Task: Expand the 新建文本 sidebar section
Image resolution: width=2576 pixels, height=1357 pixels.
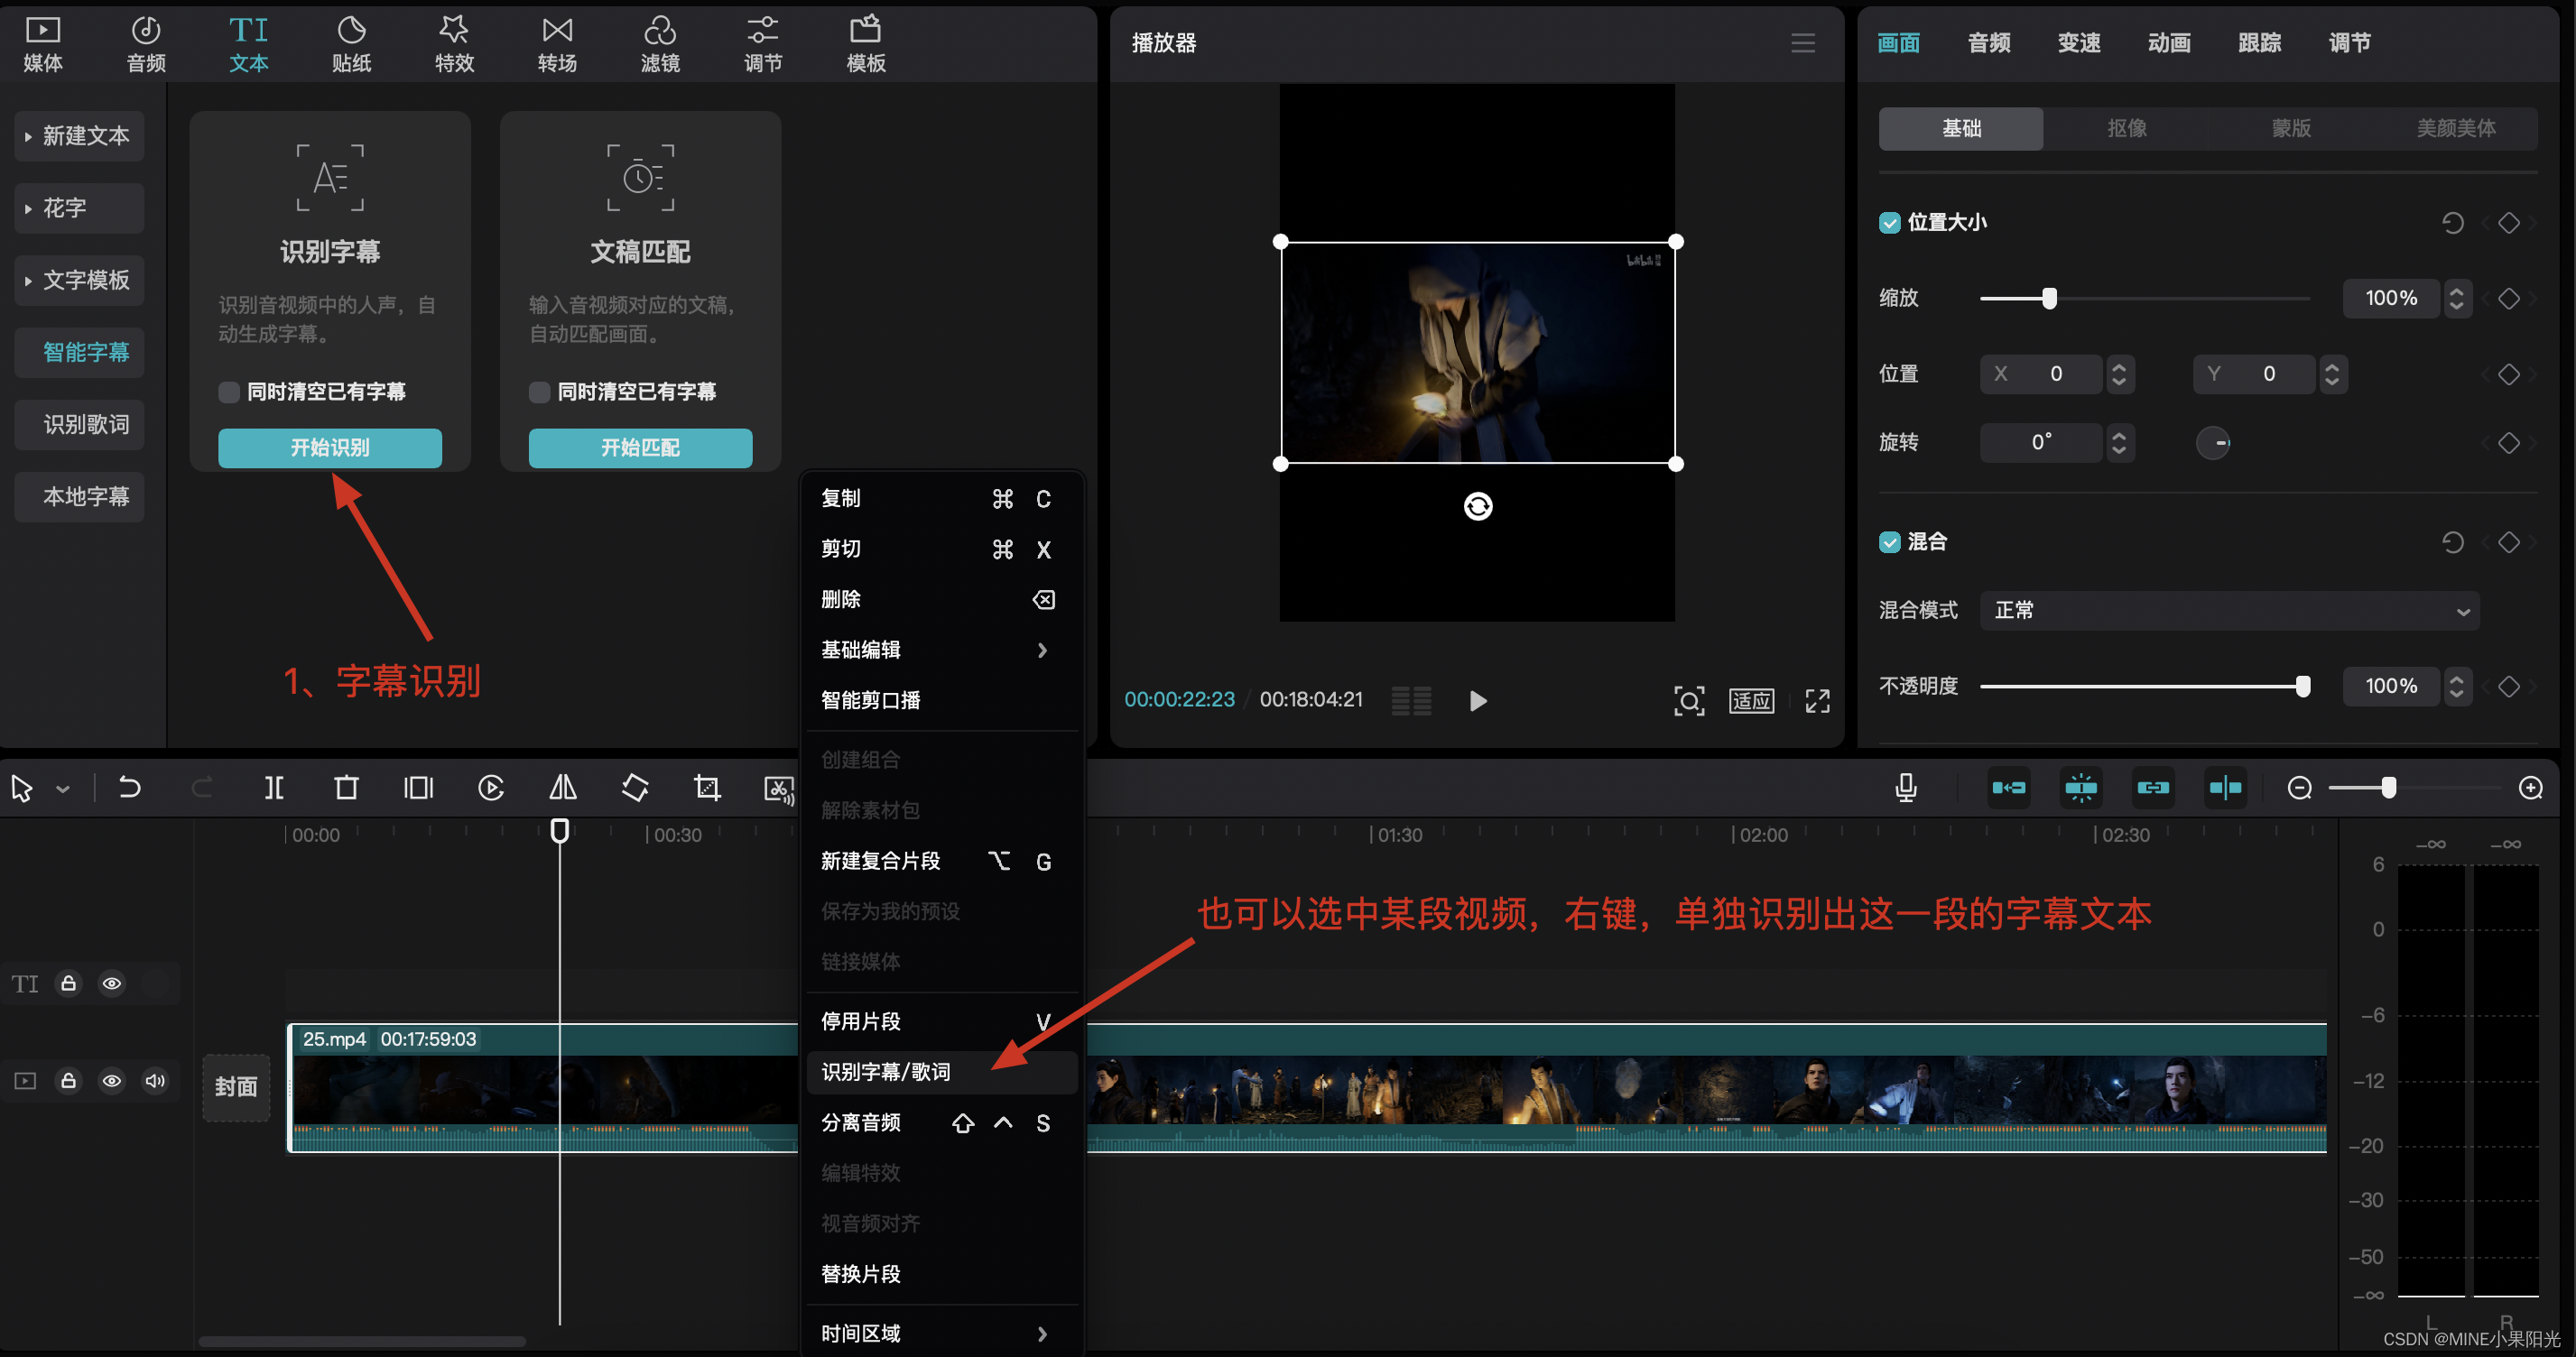Action: click(x=80, y=136)
